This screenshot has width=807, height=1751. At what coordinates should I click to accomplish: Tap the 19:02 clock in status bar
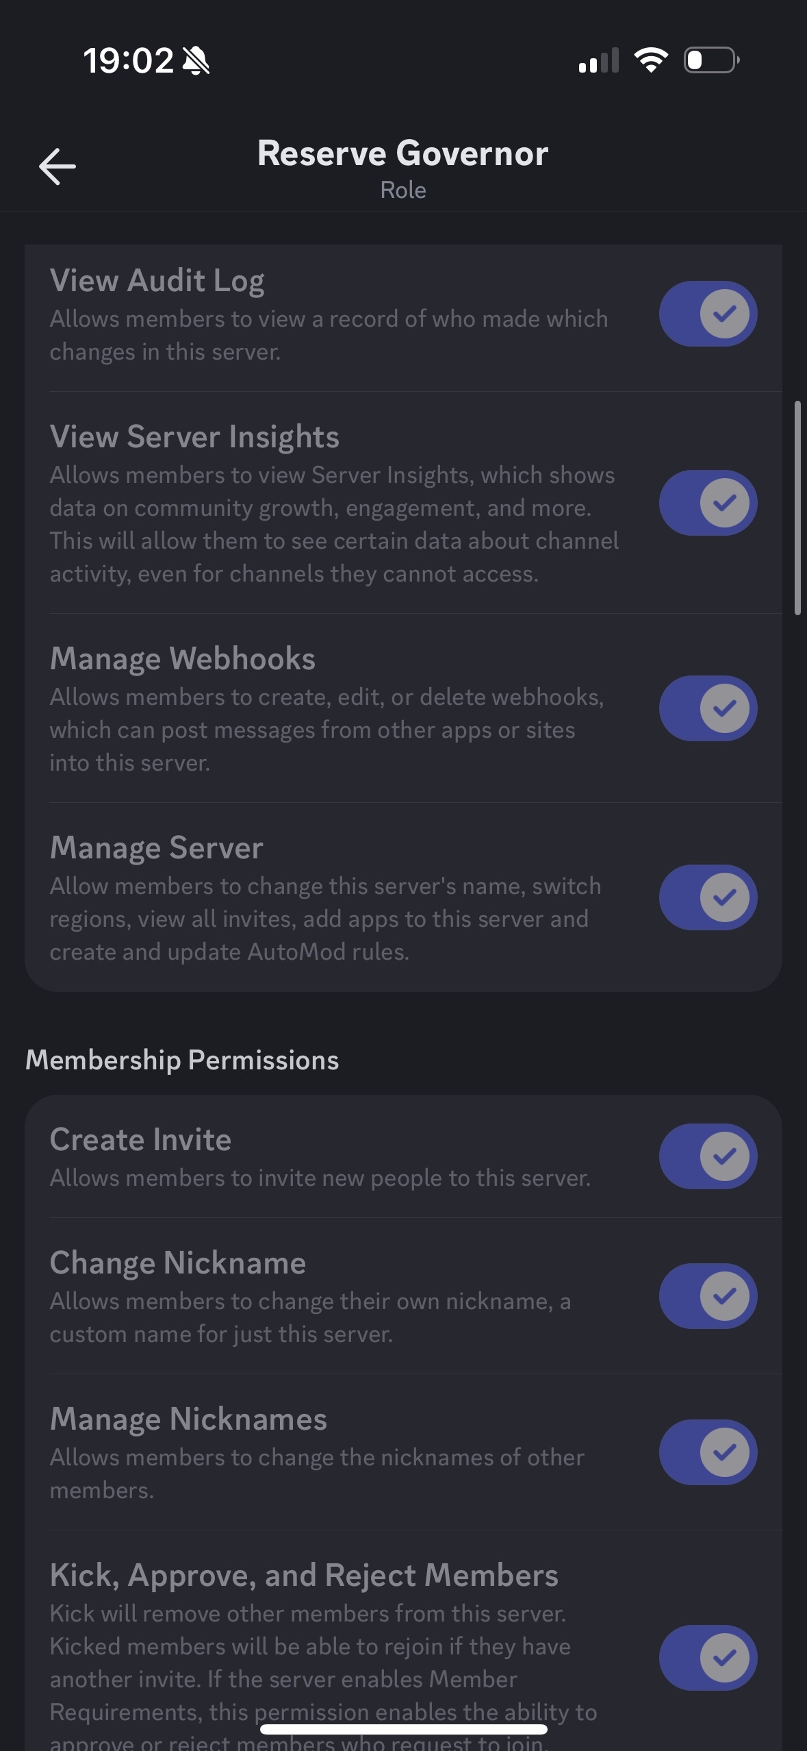pos(128,61)
